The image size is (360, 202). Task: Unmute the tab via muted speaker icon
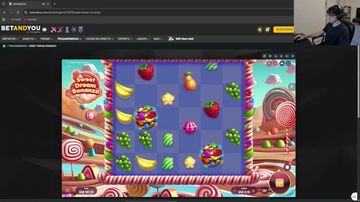pyautogui.click(x=43, y=4)
